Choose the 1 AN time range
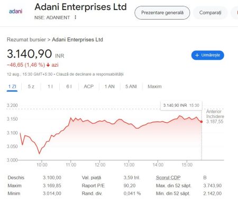This screenshot has height=200, width=238. coord(109,87)
